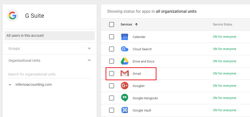Viewport: 250px width, 117px height.
Task: Expand the Groups section chevron
Action: tap(89, 48)
